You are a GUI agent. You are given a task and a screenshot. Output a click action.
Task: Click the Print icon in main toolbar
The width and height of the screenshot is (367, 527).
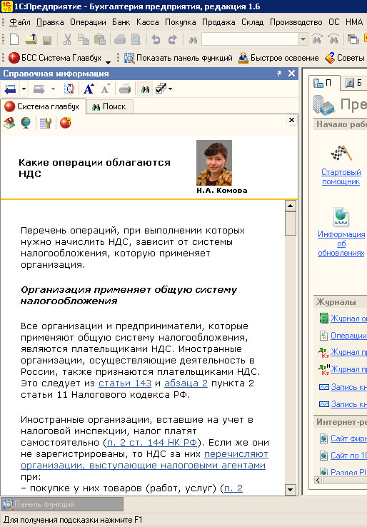(120, 40)
